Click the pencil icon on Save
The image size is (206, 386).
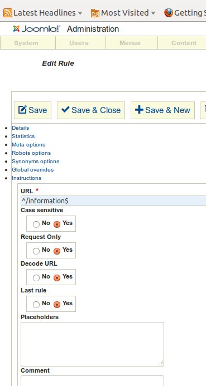[22, 110]
